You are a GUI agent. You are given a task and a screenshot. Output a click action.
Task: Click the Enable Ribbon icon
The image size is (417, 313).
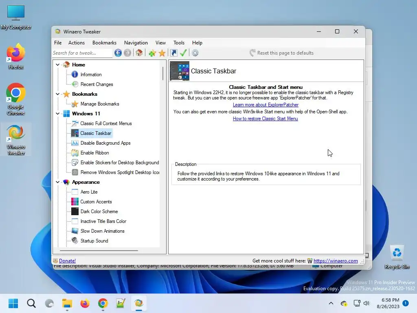75,153
